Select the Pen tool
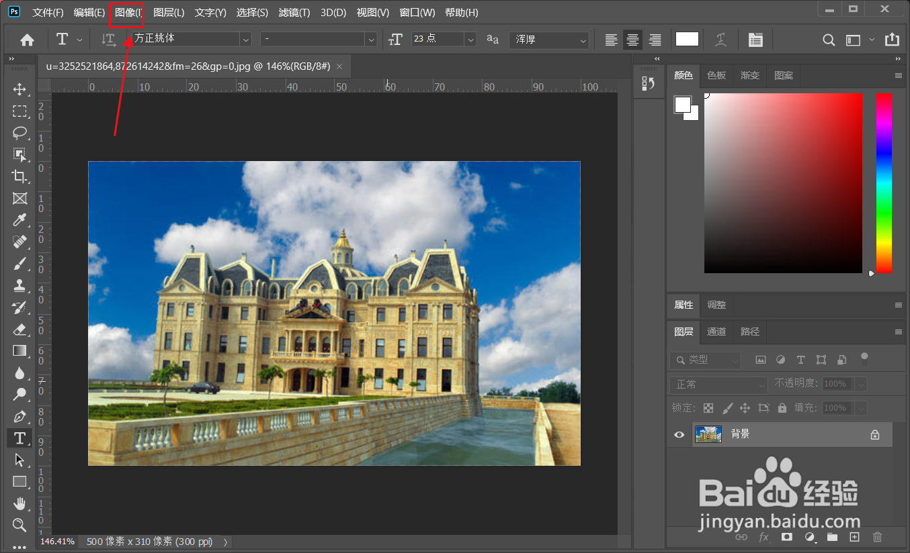This screenshot has height=553, width=910. pos(19,416)
